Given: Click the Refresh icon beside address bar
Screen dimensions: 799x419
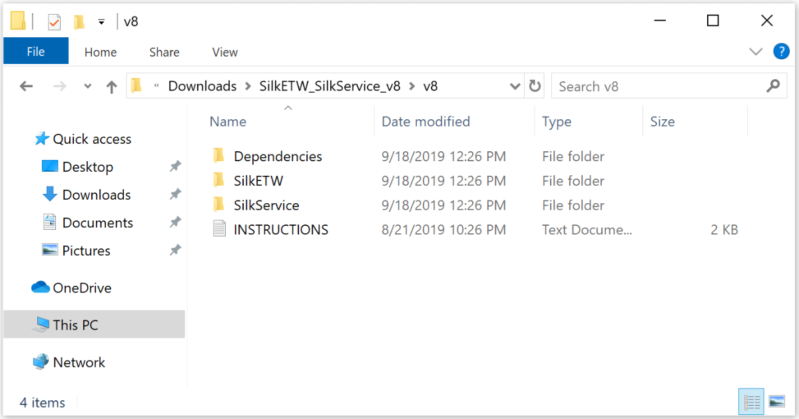Looking at the screenshot, I should coord(535,86).
